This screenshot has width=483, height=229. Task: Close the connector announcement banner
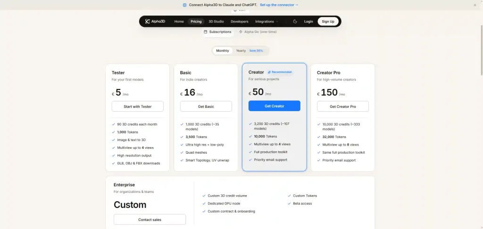[x=475, y=5]
